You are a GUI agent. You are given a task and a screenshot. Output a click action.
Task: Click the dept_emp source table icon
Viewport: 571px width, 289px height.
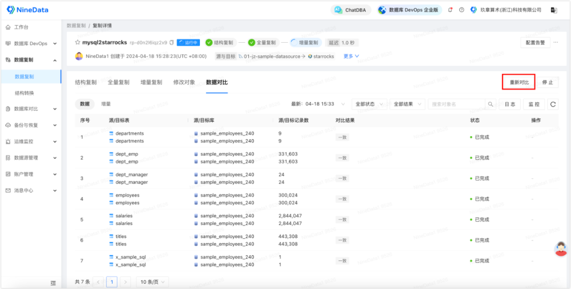pyautogui.click(x=112, y=154)
